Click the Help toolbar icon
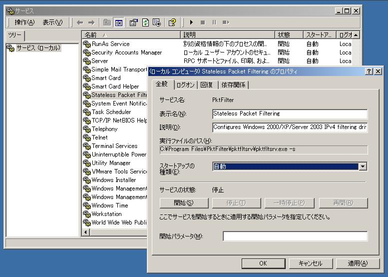The height and width of the screenshot is (277, 388). coord(172,22)
